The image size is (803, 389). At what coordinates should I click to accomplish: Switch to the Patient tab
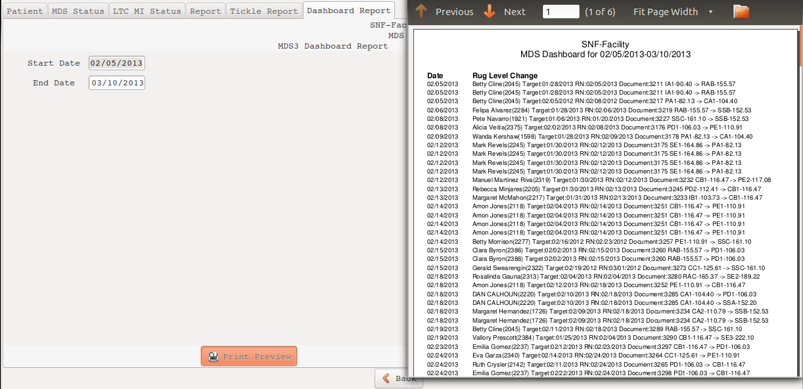[x=25, y=11]
